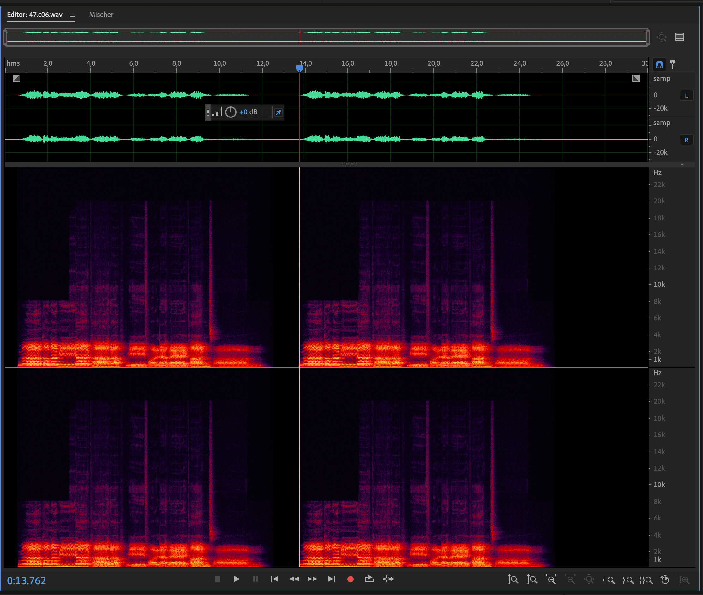Zoom to the selection in point
The width and height of the screenshot is (703, 595).
[x=609, y=580]
